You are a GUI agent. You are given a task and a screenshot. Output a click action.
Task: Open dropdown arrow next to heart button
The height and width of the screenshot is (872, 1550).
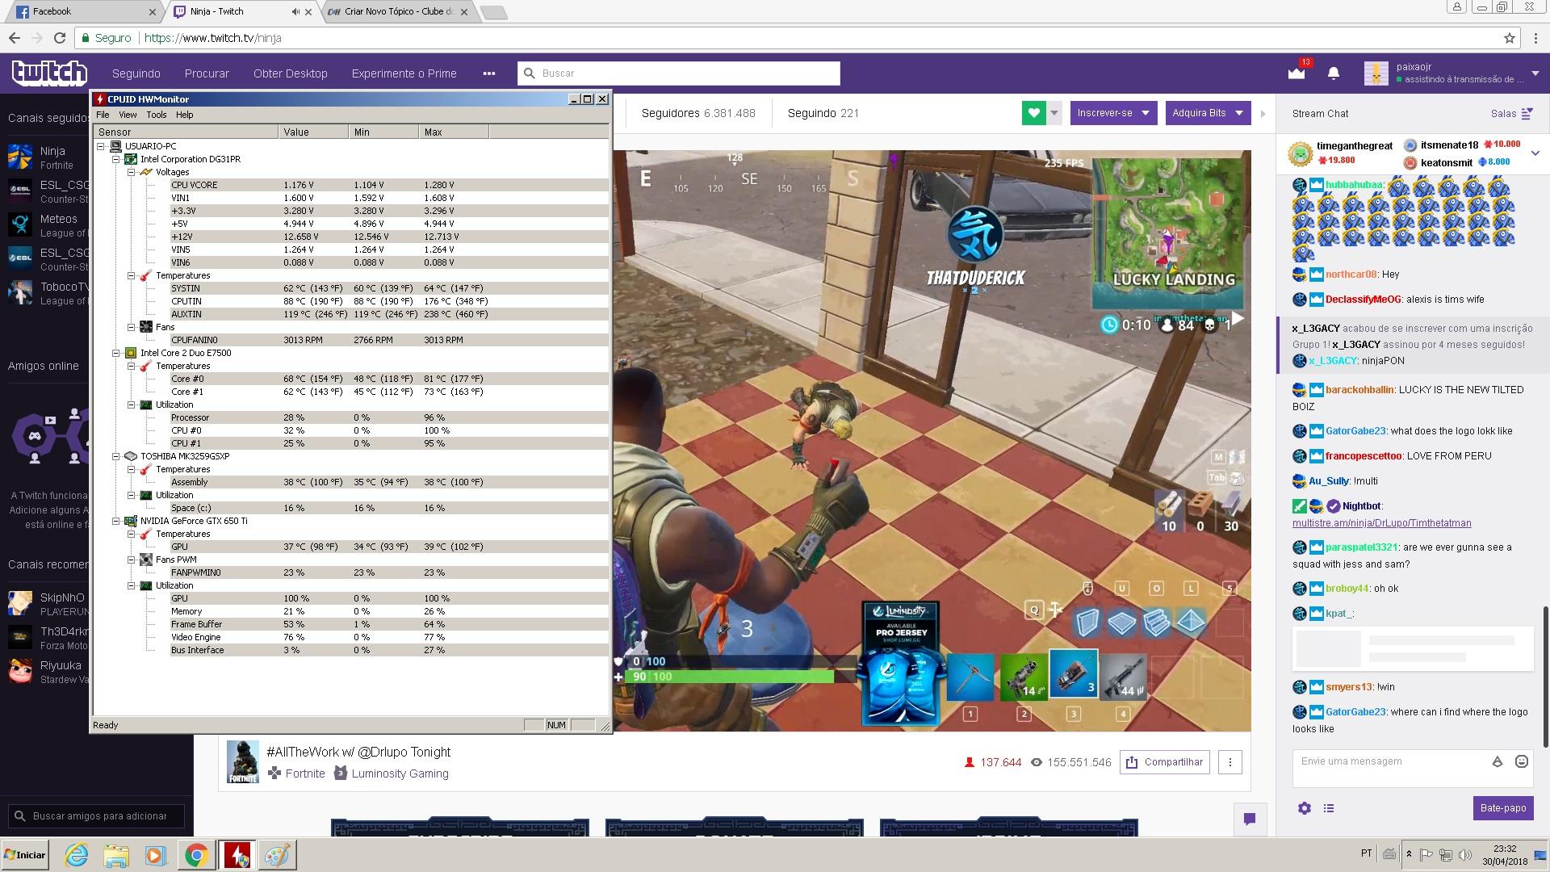1054,113
